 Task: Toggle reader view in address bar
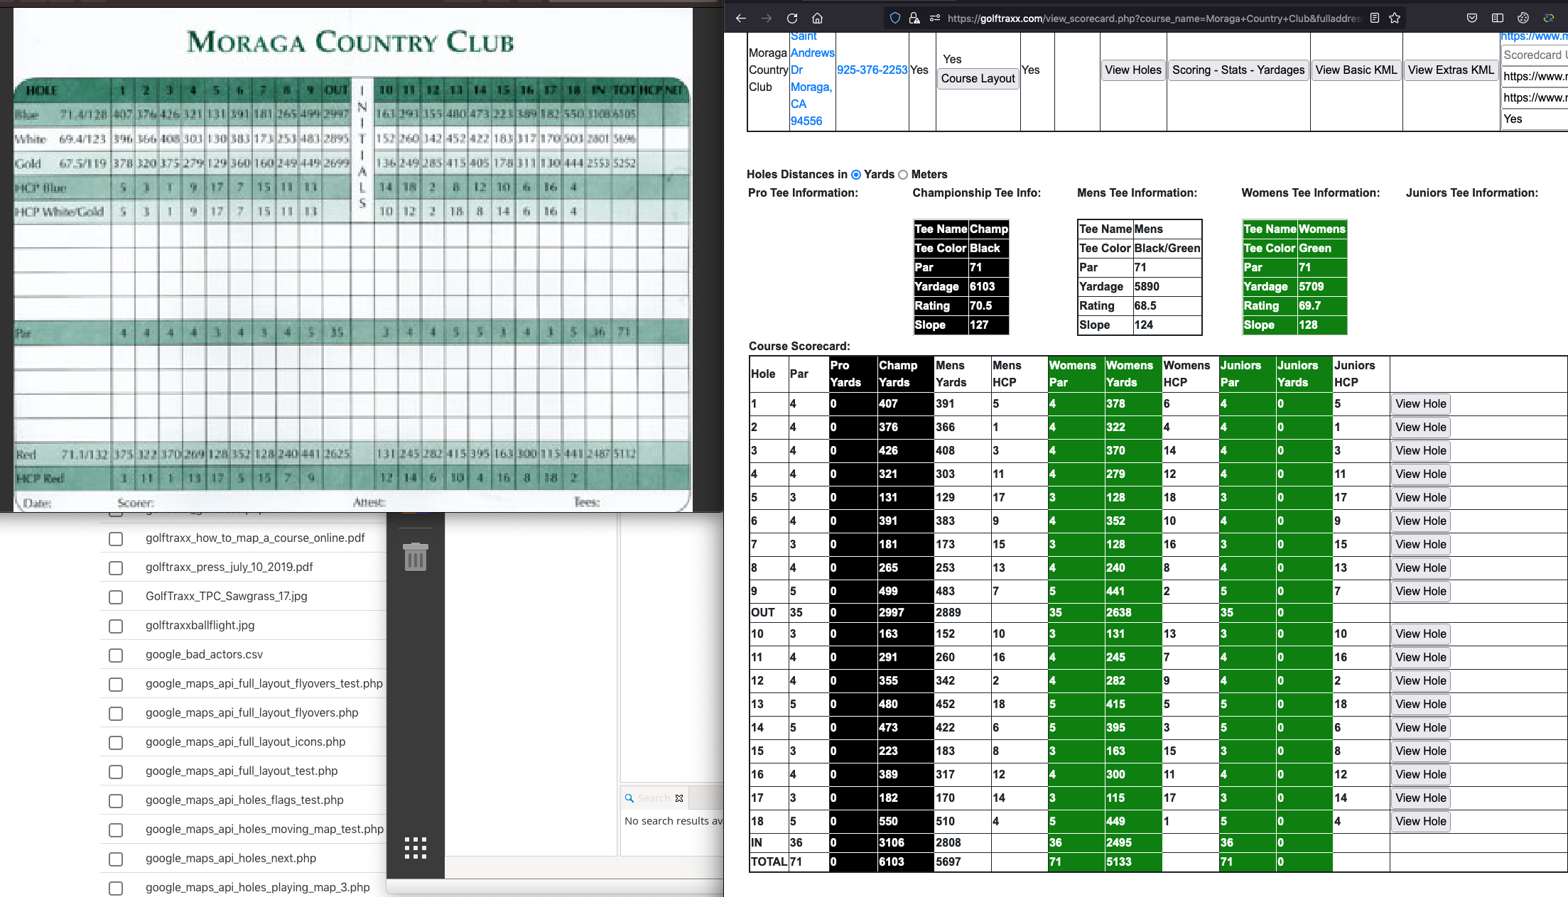pyautogui.click(x=1375, y=18)
